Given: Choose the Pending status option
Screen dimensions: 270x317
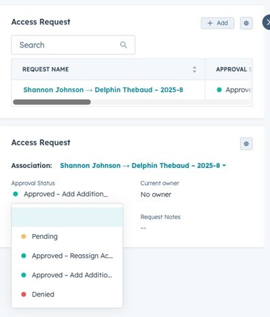Looking at the screenshot, I should coord(67,237).
